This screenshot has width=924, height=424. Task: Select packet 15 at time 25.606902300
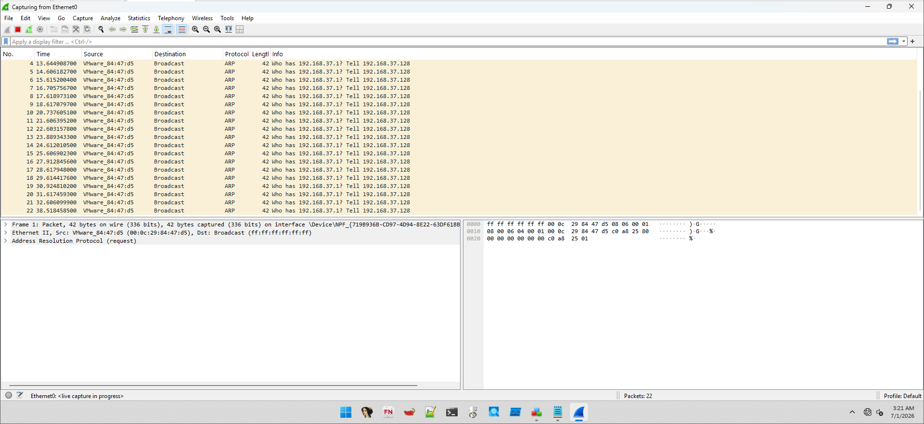click(x=459, y=153)
